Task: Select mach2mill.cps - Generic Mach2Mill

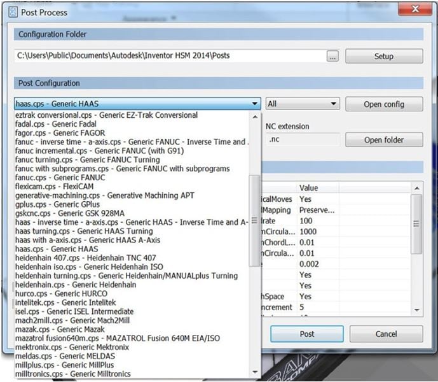Action: tap(132, 320)
